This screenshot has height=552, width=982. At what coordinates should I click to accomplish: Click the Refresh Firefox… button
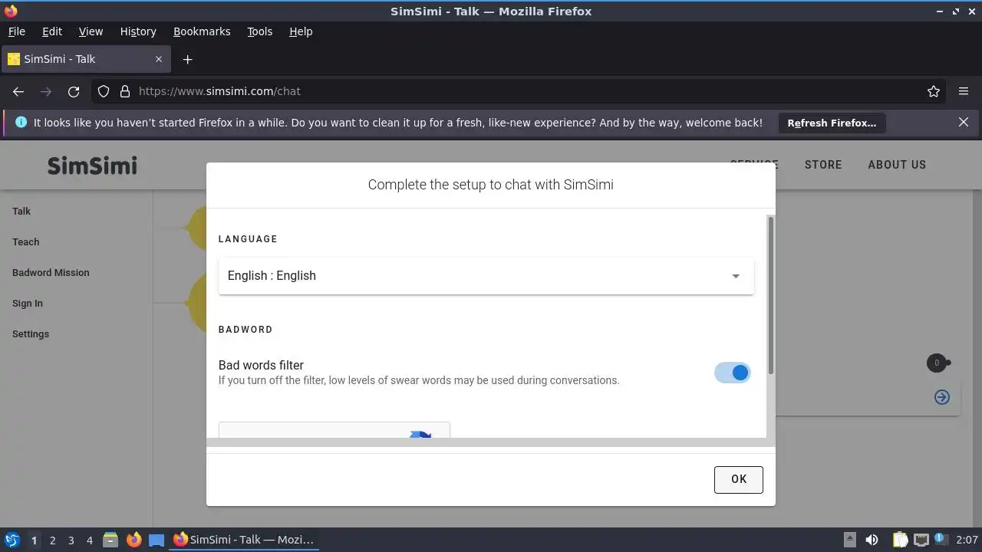click(x=832, y=123)
